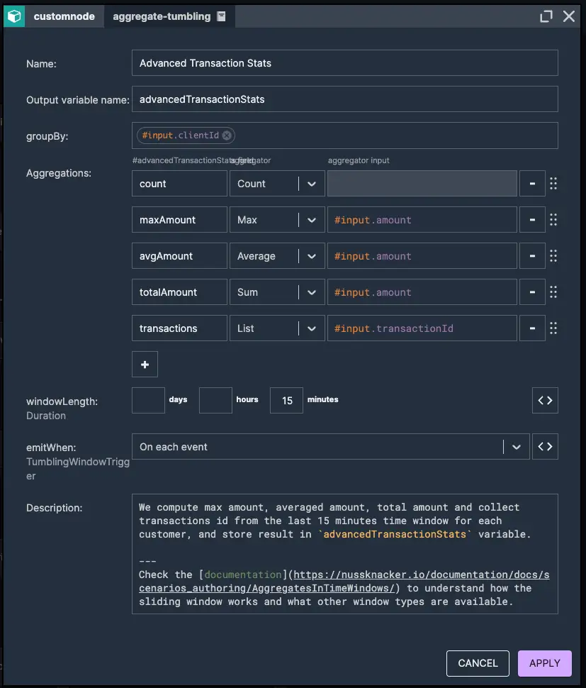Click the Output variable name field

(345, 99)
